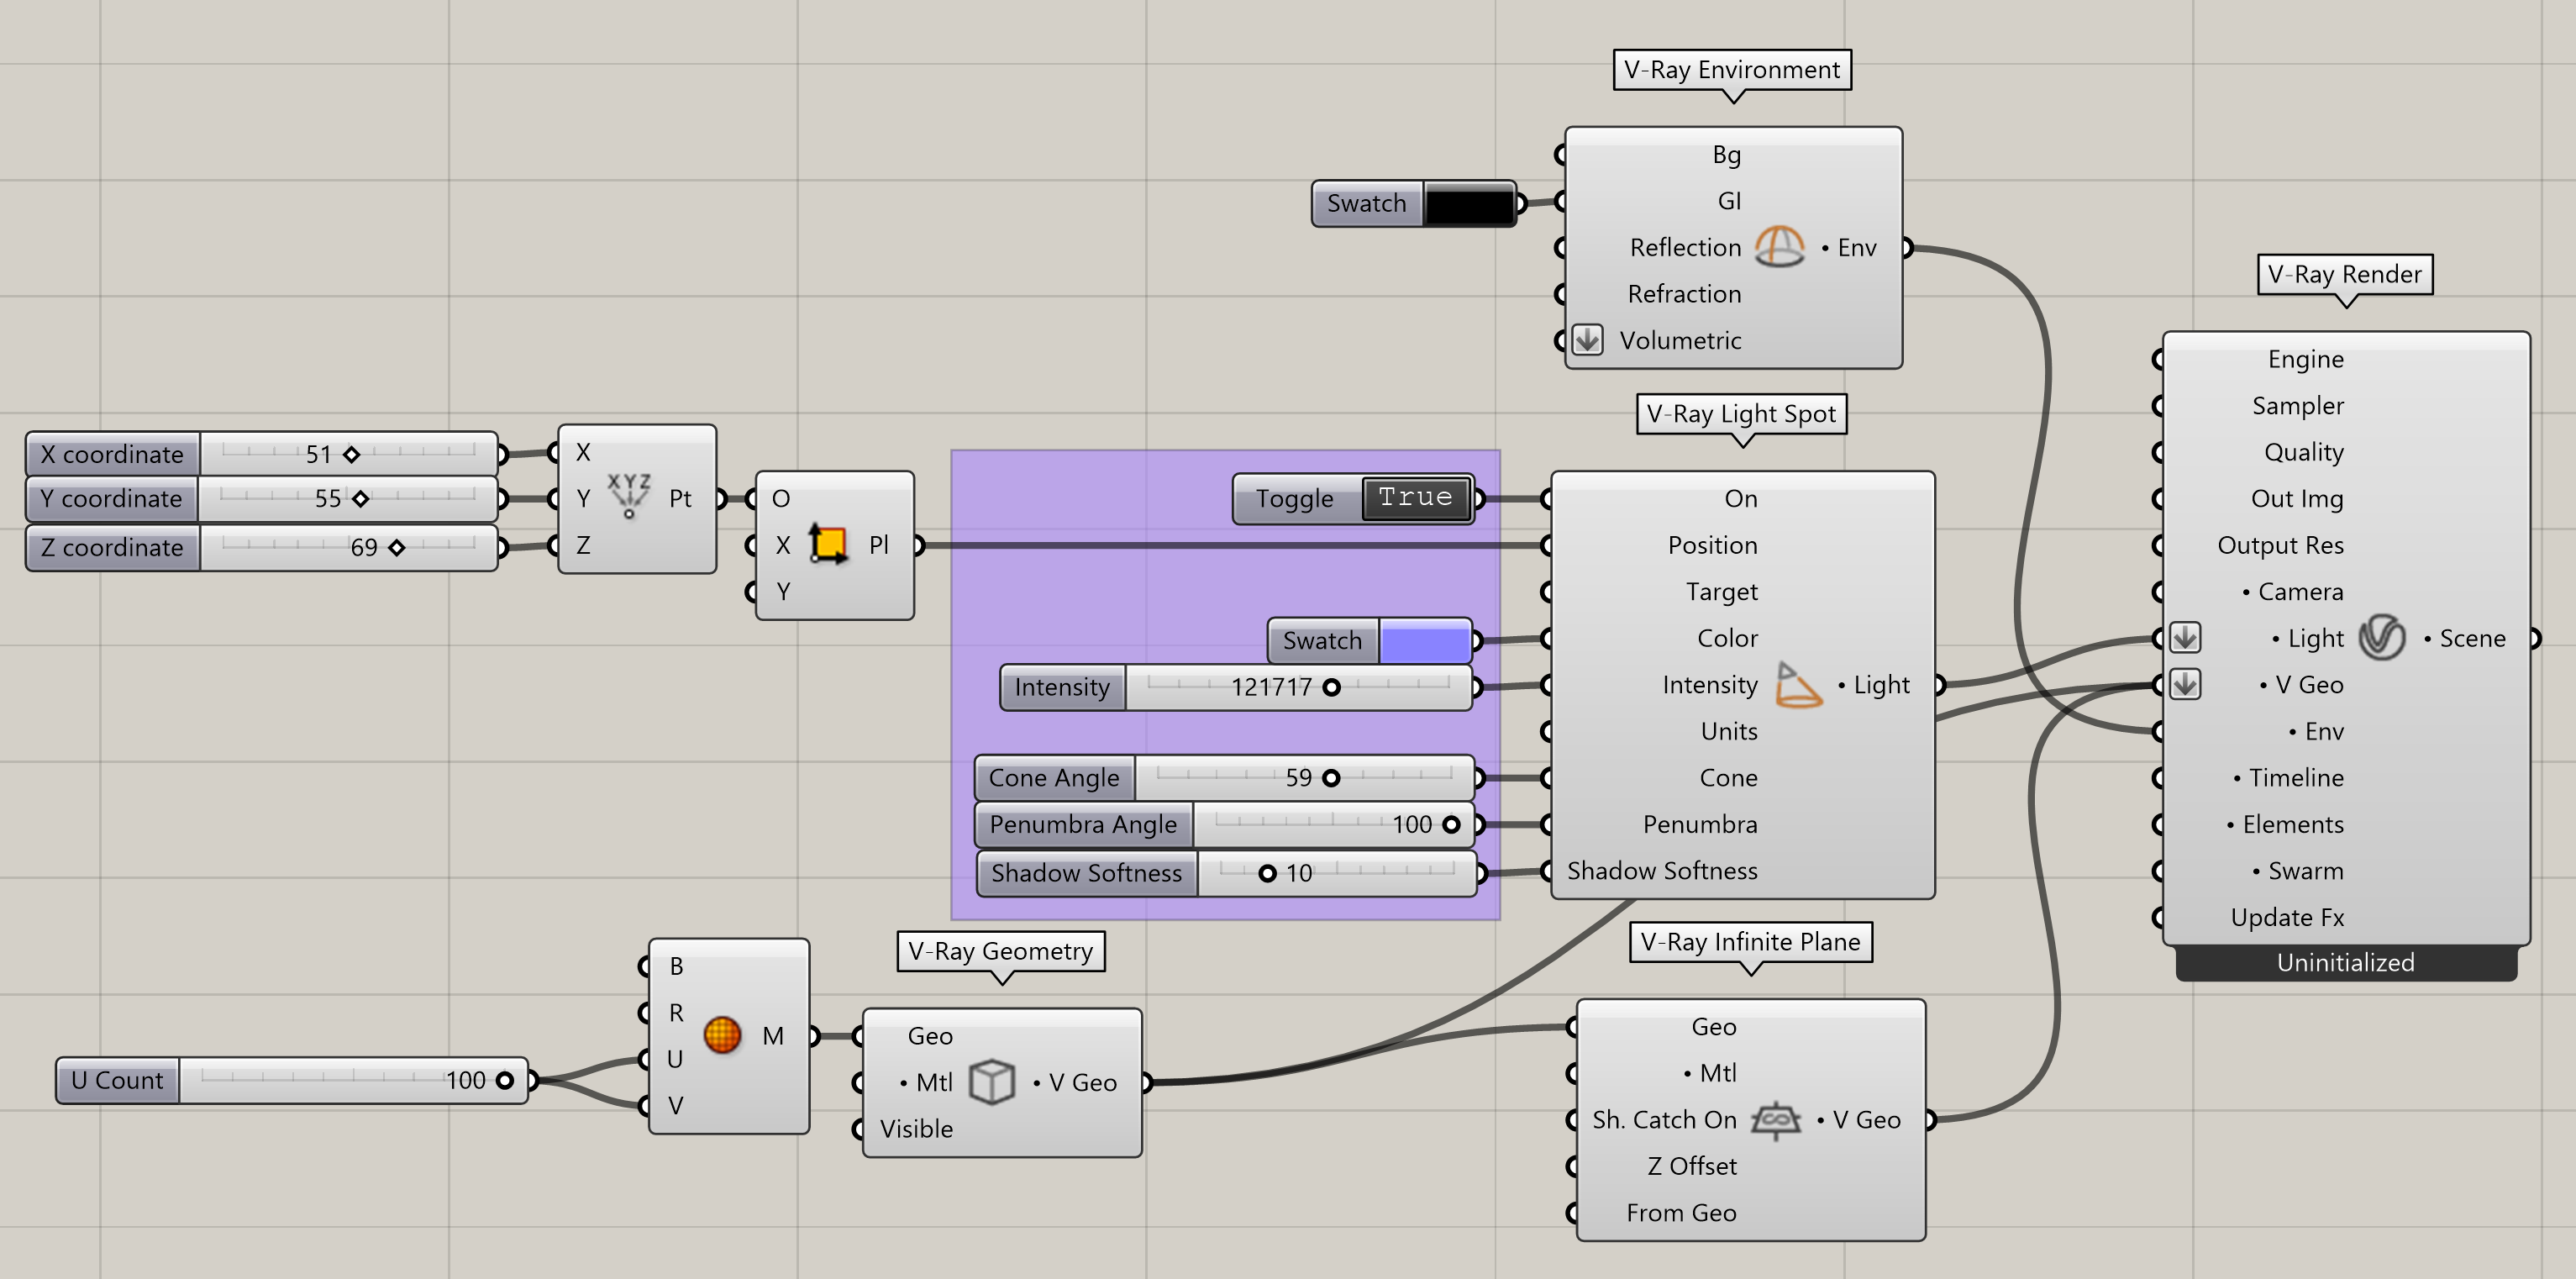The image size is (2576, 1279).
Task: Expand the Volumetric input arrow
Action: pyautogui.click(x=1587, y=340)
